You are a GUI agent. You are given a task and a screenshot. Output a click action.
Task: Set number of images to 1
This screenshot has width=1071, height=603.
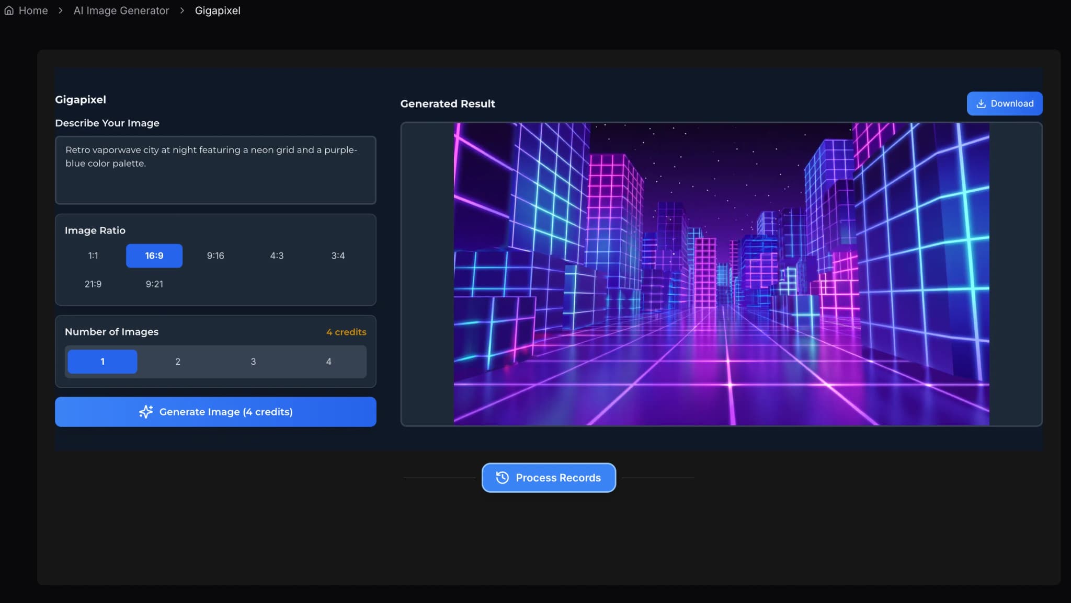click(102, 361)
